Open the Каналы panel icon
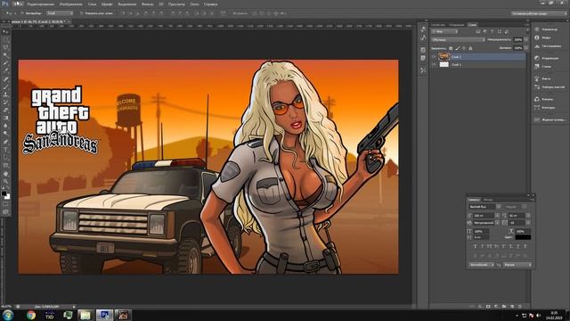Screen dimensions: 570x321 click(x=537, y=99)
